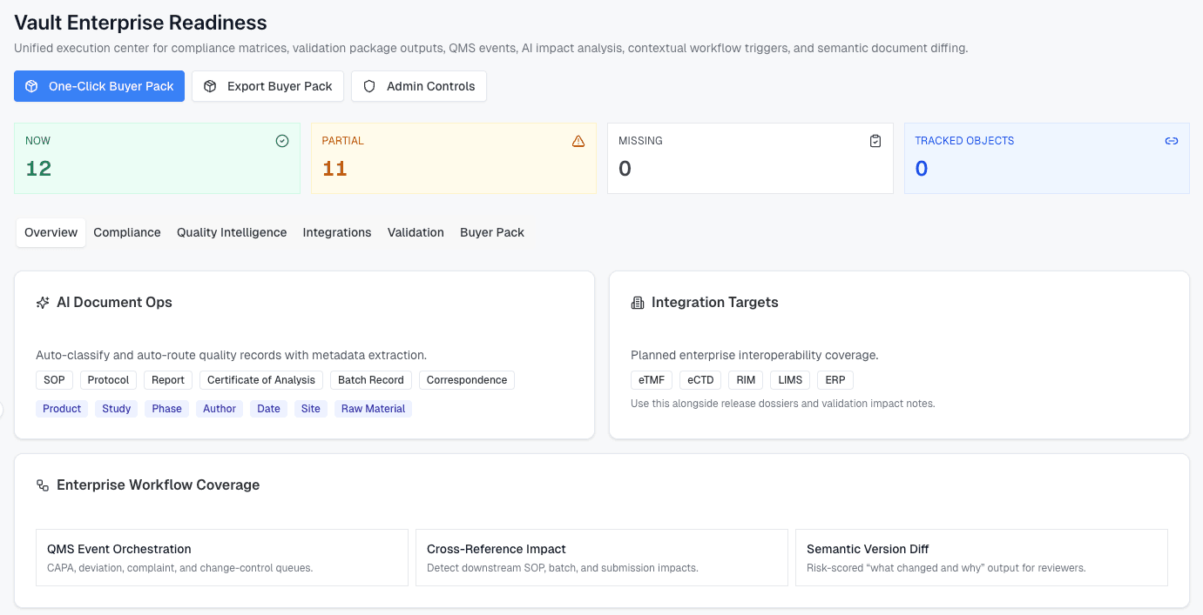The height and width of the screenshot is (615, 1203).
Task: Select the Buyer Pack tab
Action: tap(491, 232)
